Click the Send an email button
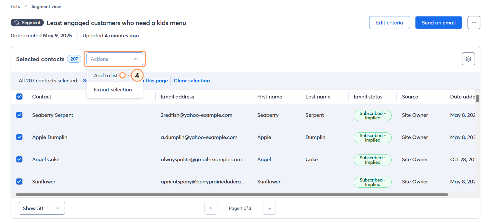Image resolution: width=491 pixels, height=223 pixels. click(x=438, y=22)
